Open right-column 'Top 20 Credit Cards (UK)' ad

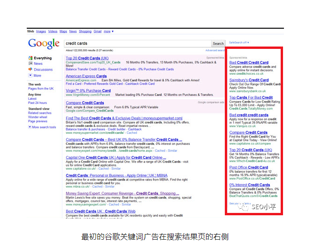click(251, 150)
